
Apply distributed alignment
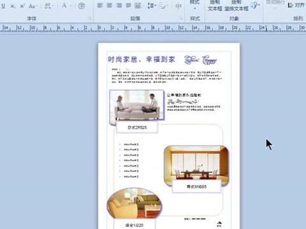pyautogui.click(x=138, y=6)
